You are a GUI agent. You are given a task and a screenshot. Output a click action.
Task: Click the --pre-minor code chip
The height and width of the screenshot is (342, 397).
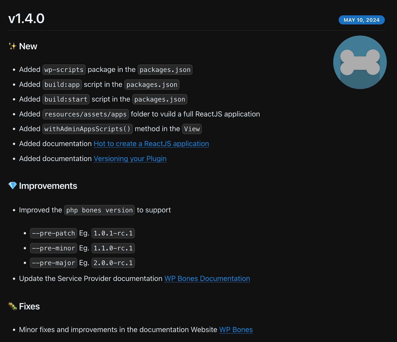53,248
